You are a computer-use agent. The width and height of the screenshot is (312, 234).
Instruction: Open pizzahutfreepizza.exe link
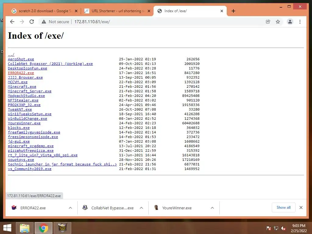(x=31, y=151)
